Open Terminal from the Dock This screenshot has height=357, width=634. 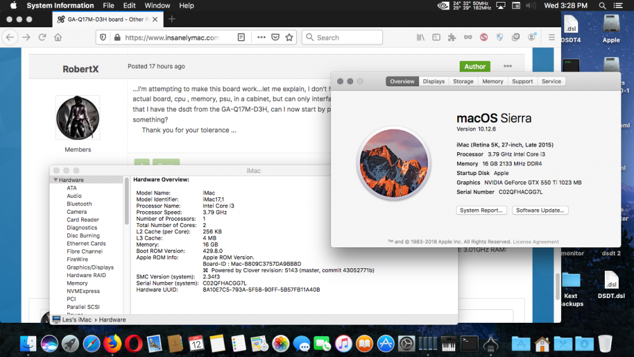[469, 344]
